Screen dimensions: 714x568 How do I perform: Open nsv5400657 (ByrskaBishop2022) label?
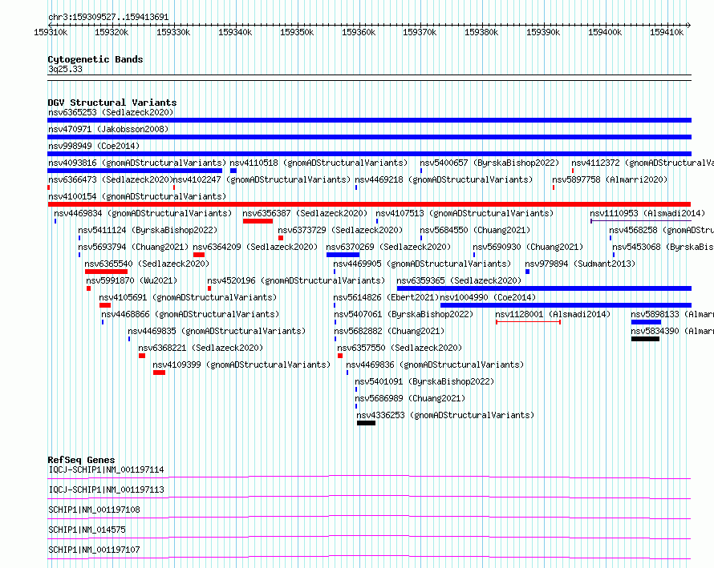[x=489, y=163]
